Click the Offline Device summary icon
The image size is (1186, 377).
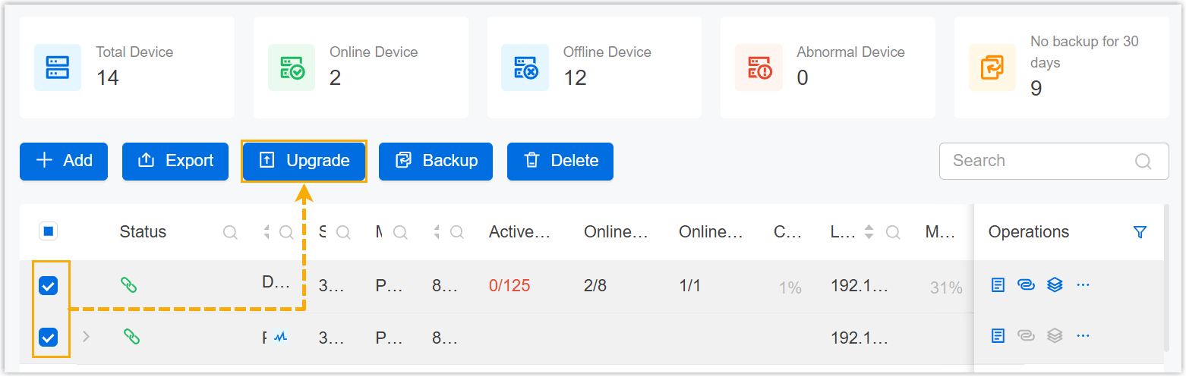tap(525, 68)
